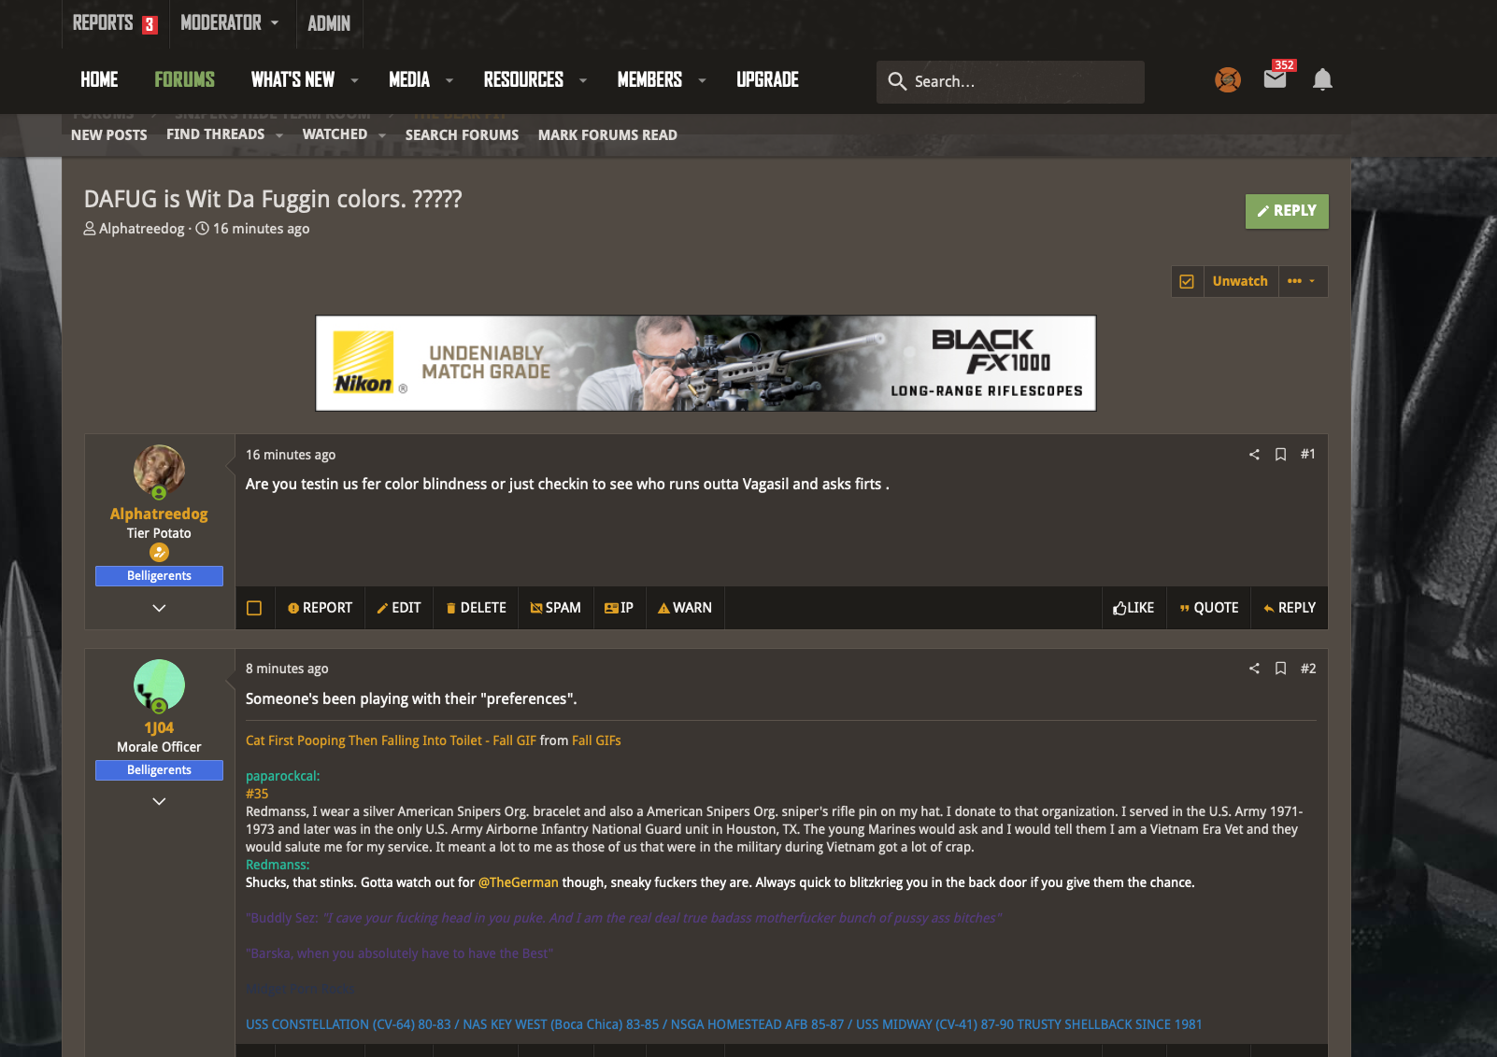This screenshot has width=1497, height=1057.
Task: Open the Members dropdown arrow
Action: [702, 81]
